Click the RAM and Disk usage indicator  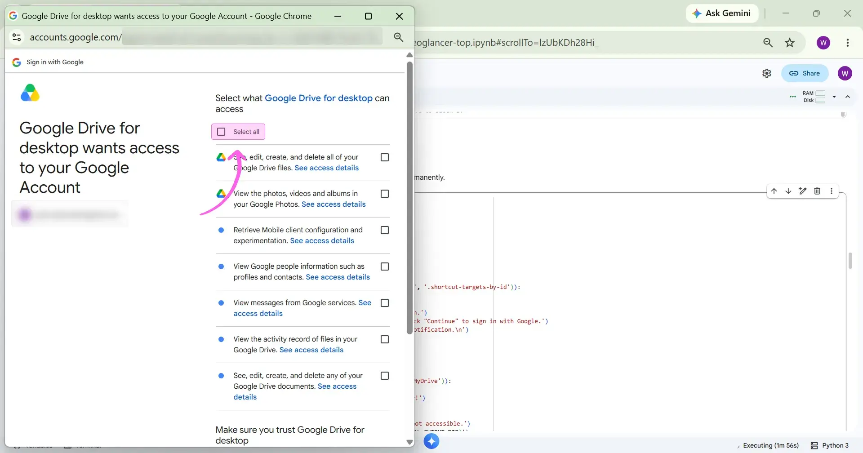pos(814,97)
